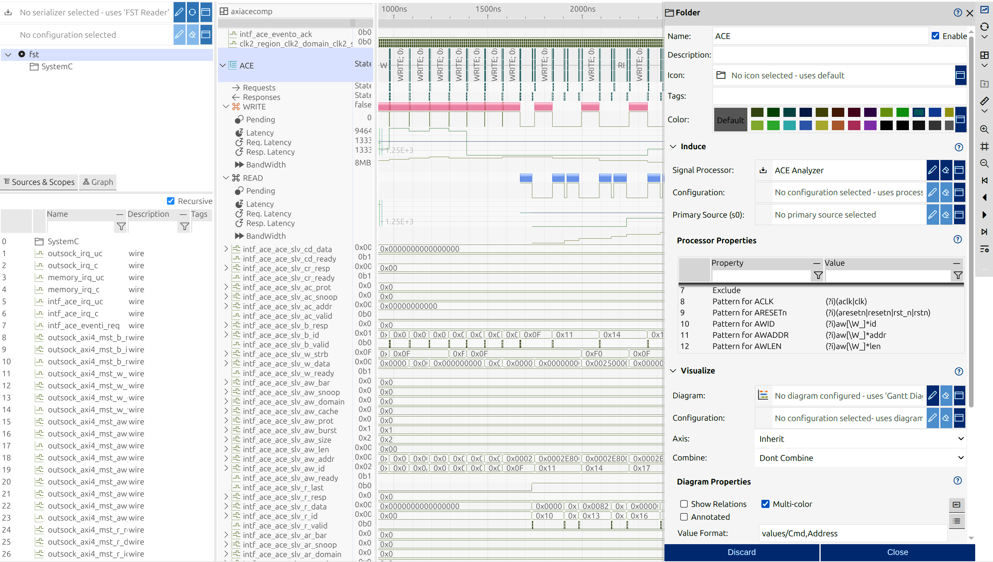
Task: Click the edit pencil for Diagram field
Action: pos(932,395)
